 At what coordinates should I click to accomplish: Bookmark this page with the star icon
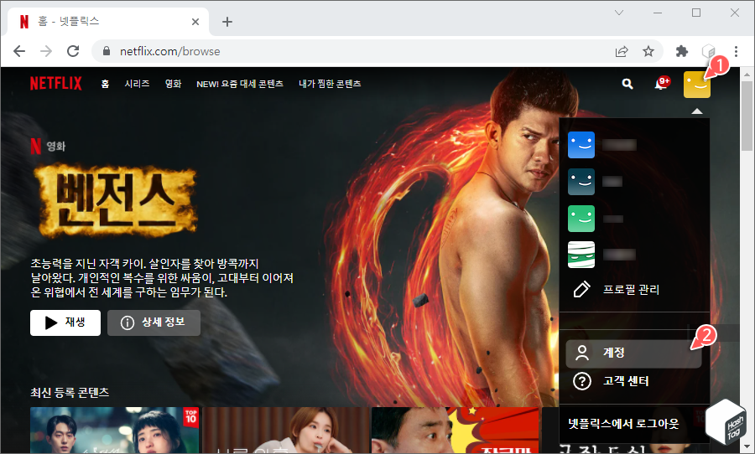[x=648, y=51]
